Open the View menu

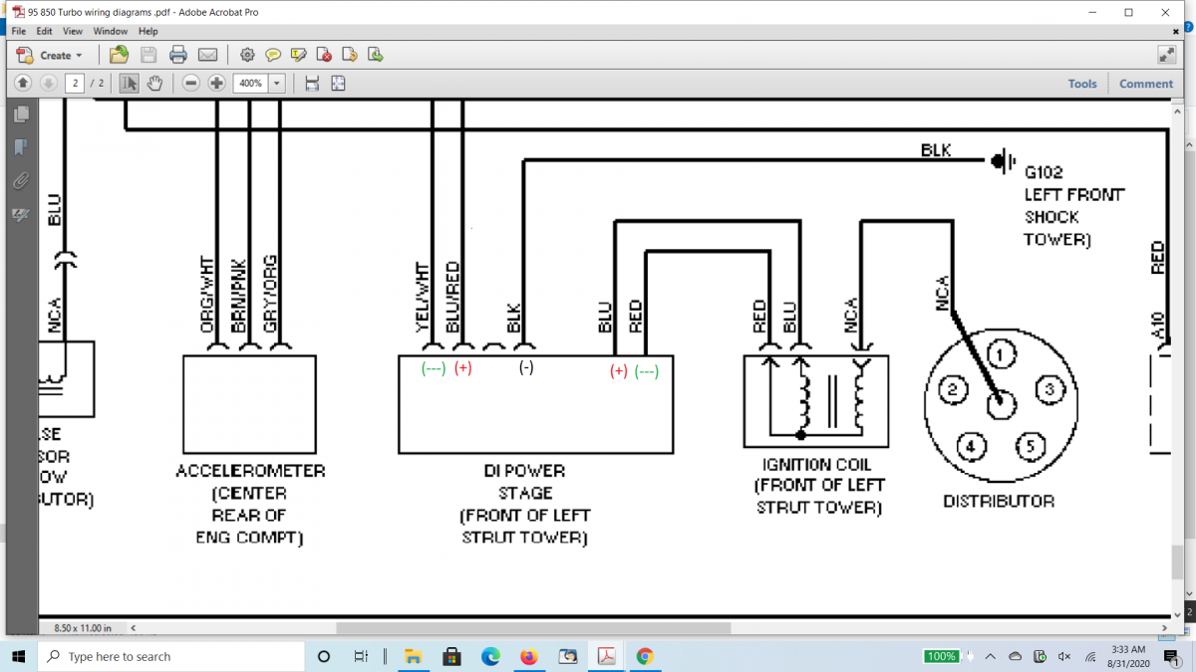73,32
